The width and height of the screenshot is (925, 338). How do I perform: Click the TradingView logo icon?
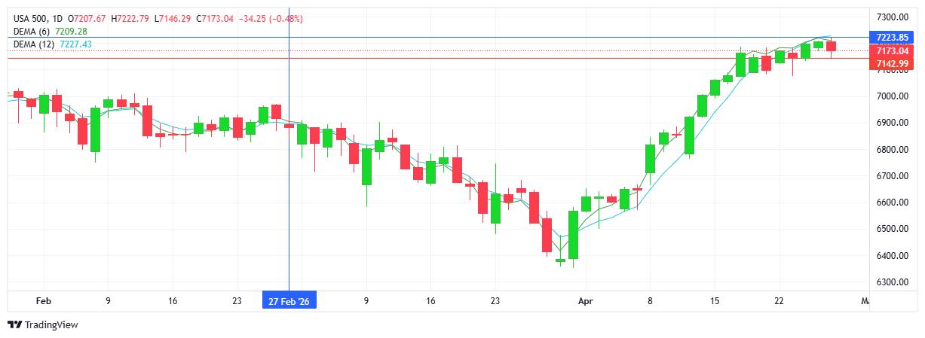pyautogui.click(x=14, y=324)
